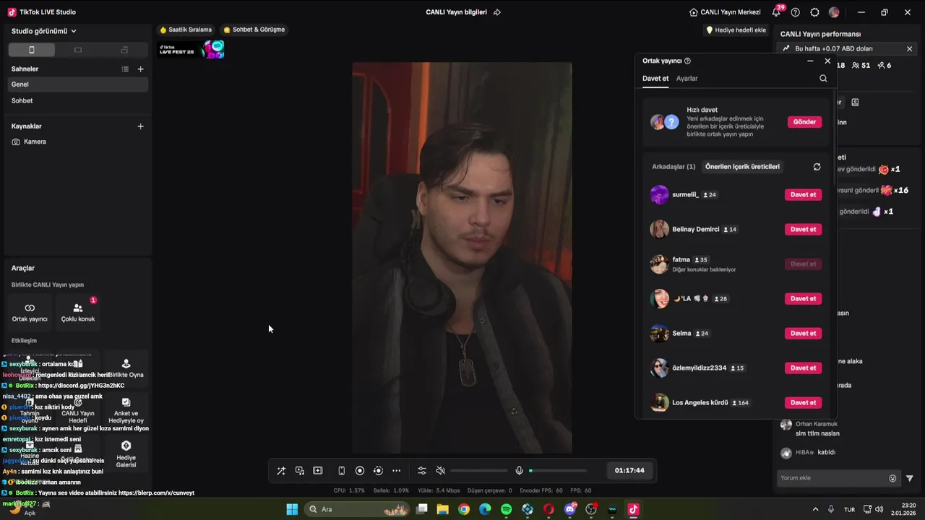
Task: Open the media and music icon in the control bar
Action: tap(300, 471)
